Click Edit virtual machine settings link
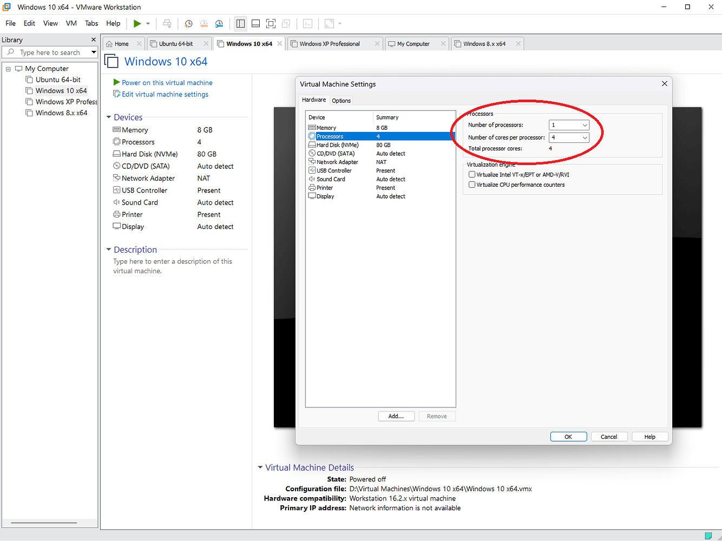 click(165, 94)
